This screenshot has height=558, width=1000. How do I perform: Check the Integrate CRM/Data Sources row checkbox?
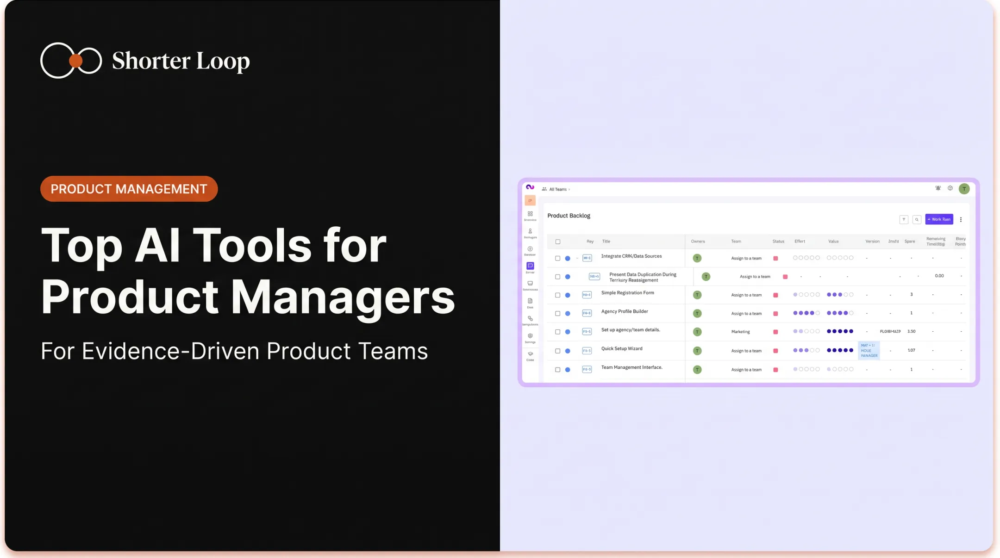click(558, 258)
